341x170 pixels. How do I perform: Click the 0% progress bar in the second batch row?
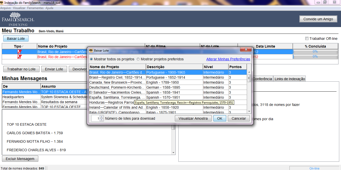[x=315, y=57]
